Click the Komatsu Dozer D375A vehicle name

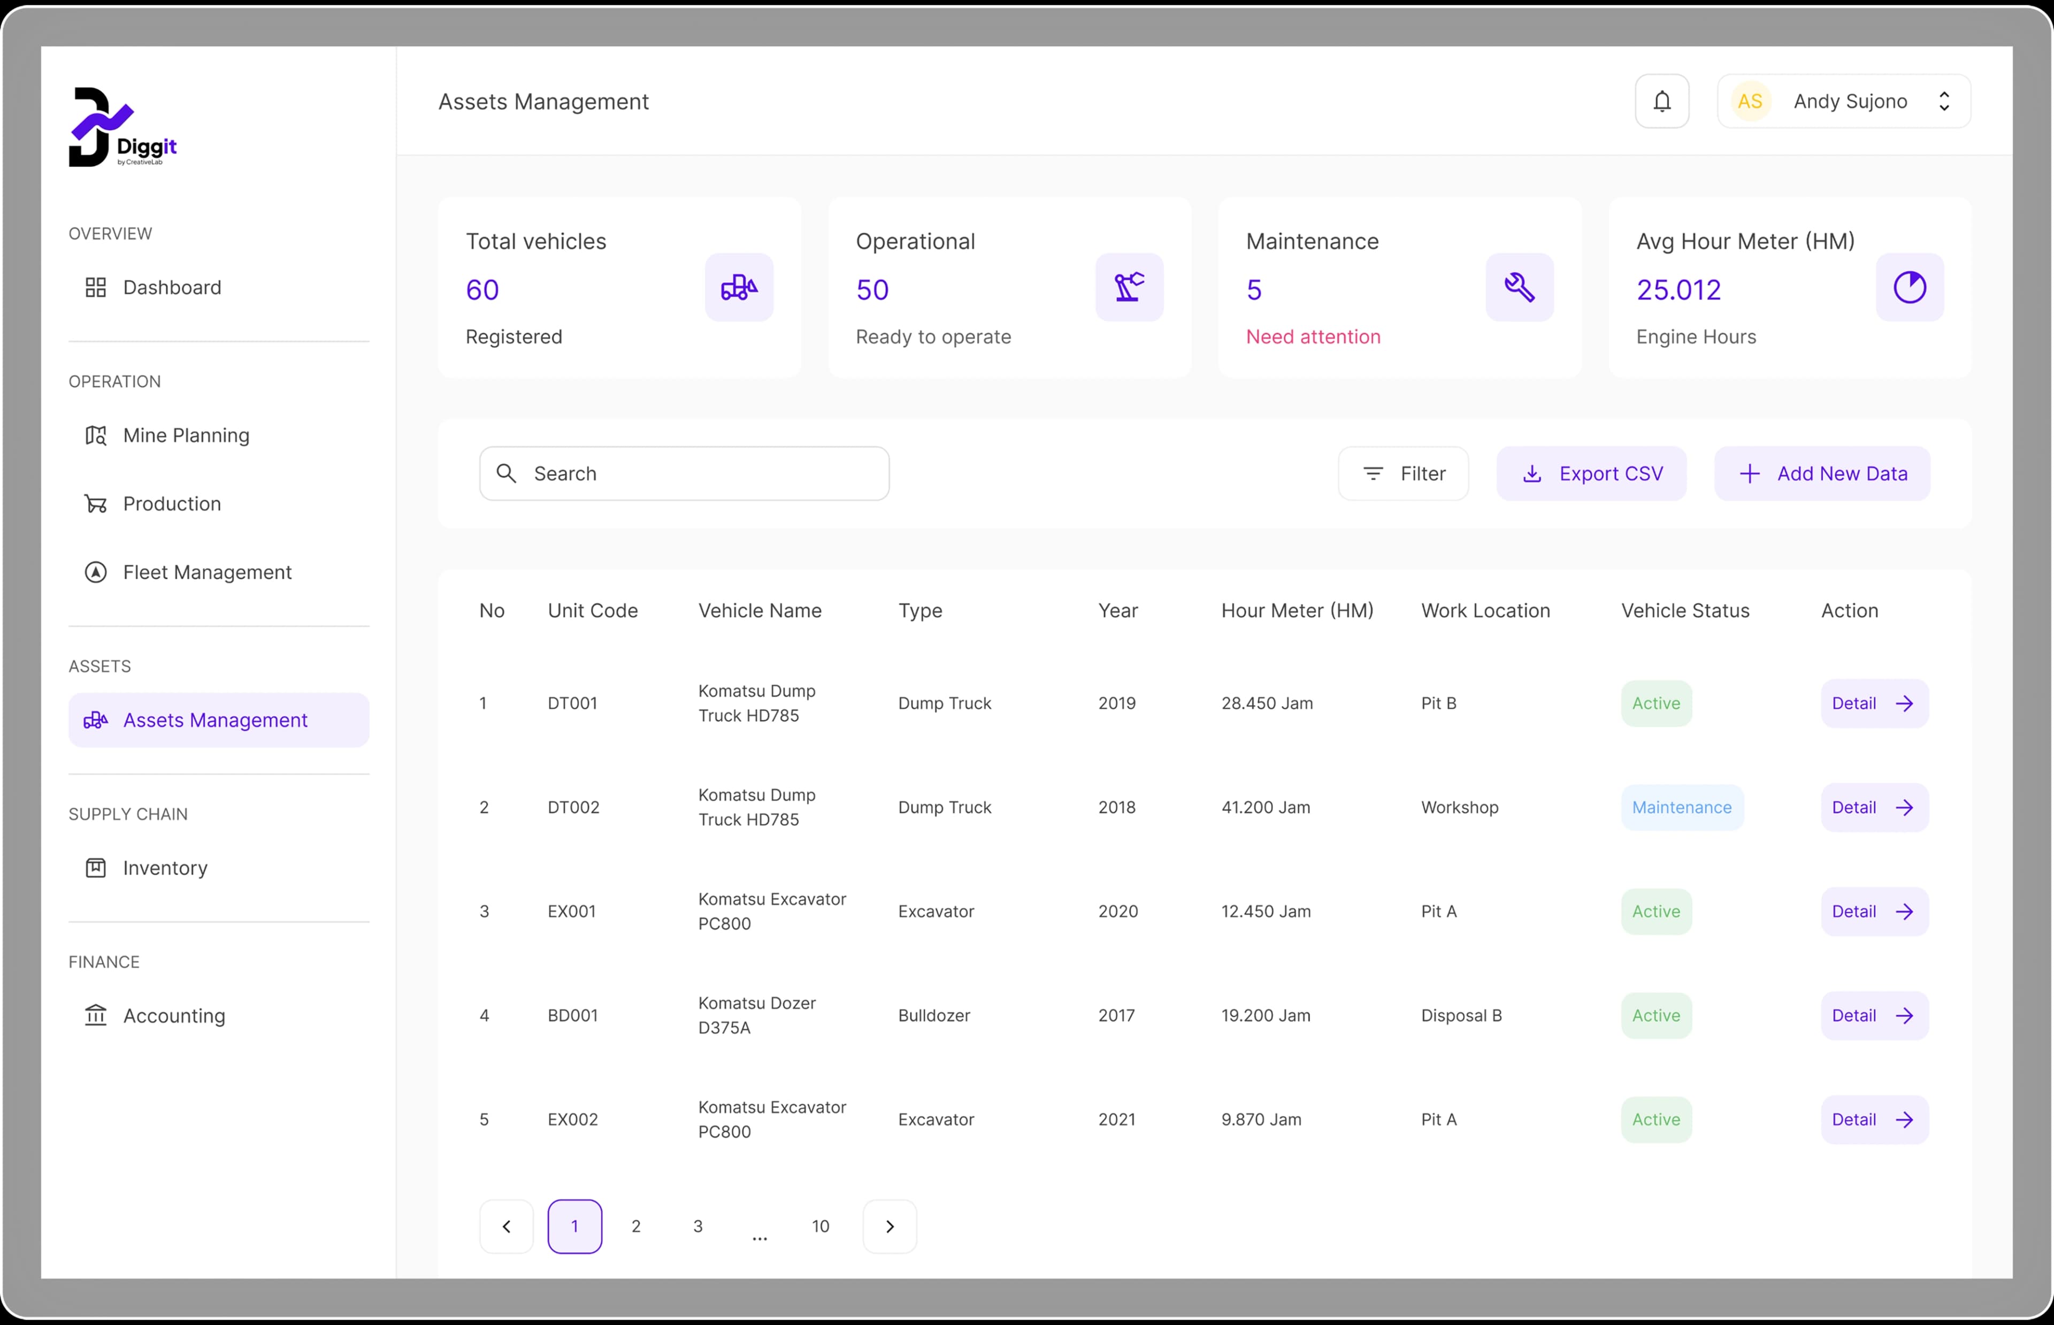coord(757,1016)
